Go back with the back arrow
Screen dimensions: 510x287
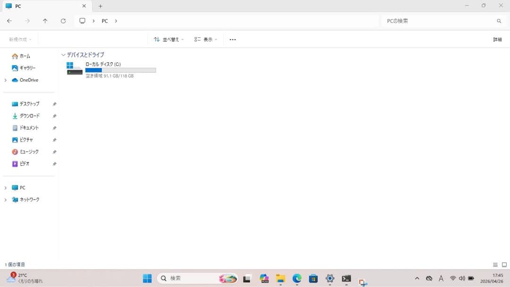(x=9, y=21)
